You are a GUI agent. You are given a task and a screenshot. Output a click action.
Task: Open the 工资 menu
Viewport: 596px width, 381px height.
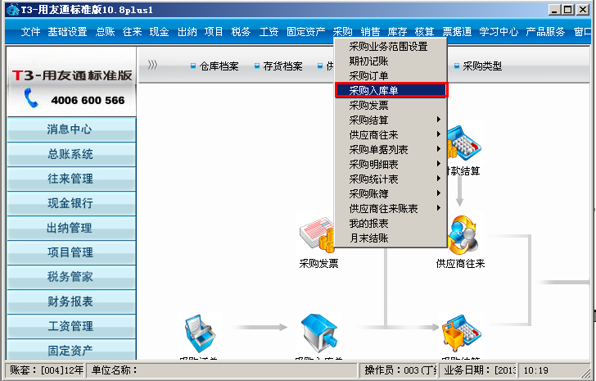(x=269, y=32)
